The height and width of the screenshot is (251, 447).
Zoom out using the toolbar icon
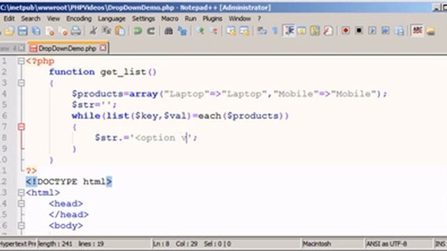[x=214, y=31]
